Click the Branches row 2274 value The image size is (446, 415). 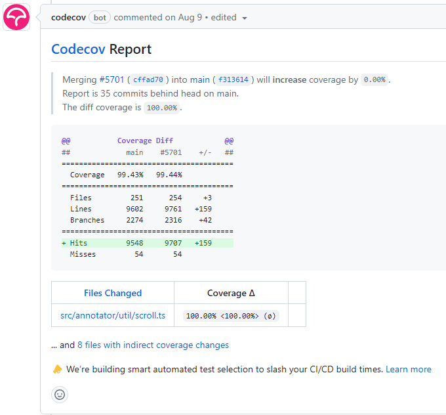(134, 220)
